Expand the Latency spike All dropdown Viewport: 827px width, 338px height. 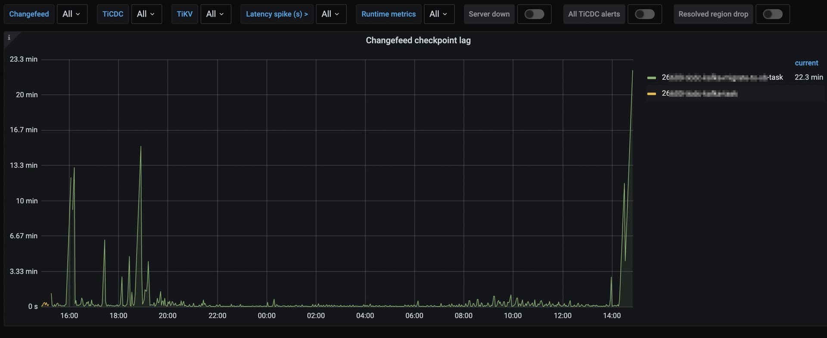tap(331, 14)
